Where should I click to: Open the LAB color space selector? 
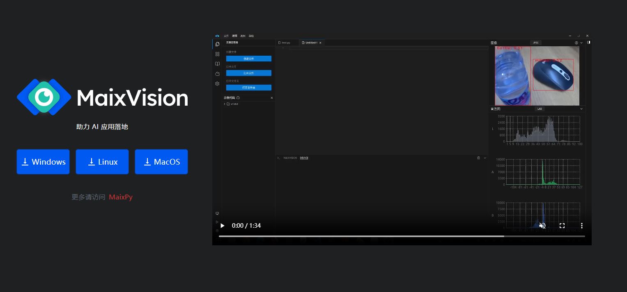[540, 109]
